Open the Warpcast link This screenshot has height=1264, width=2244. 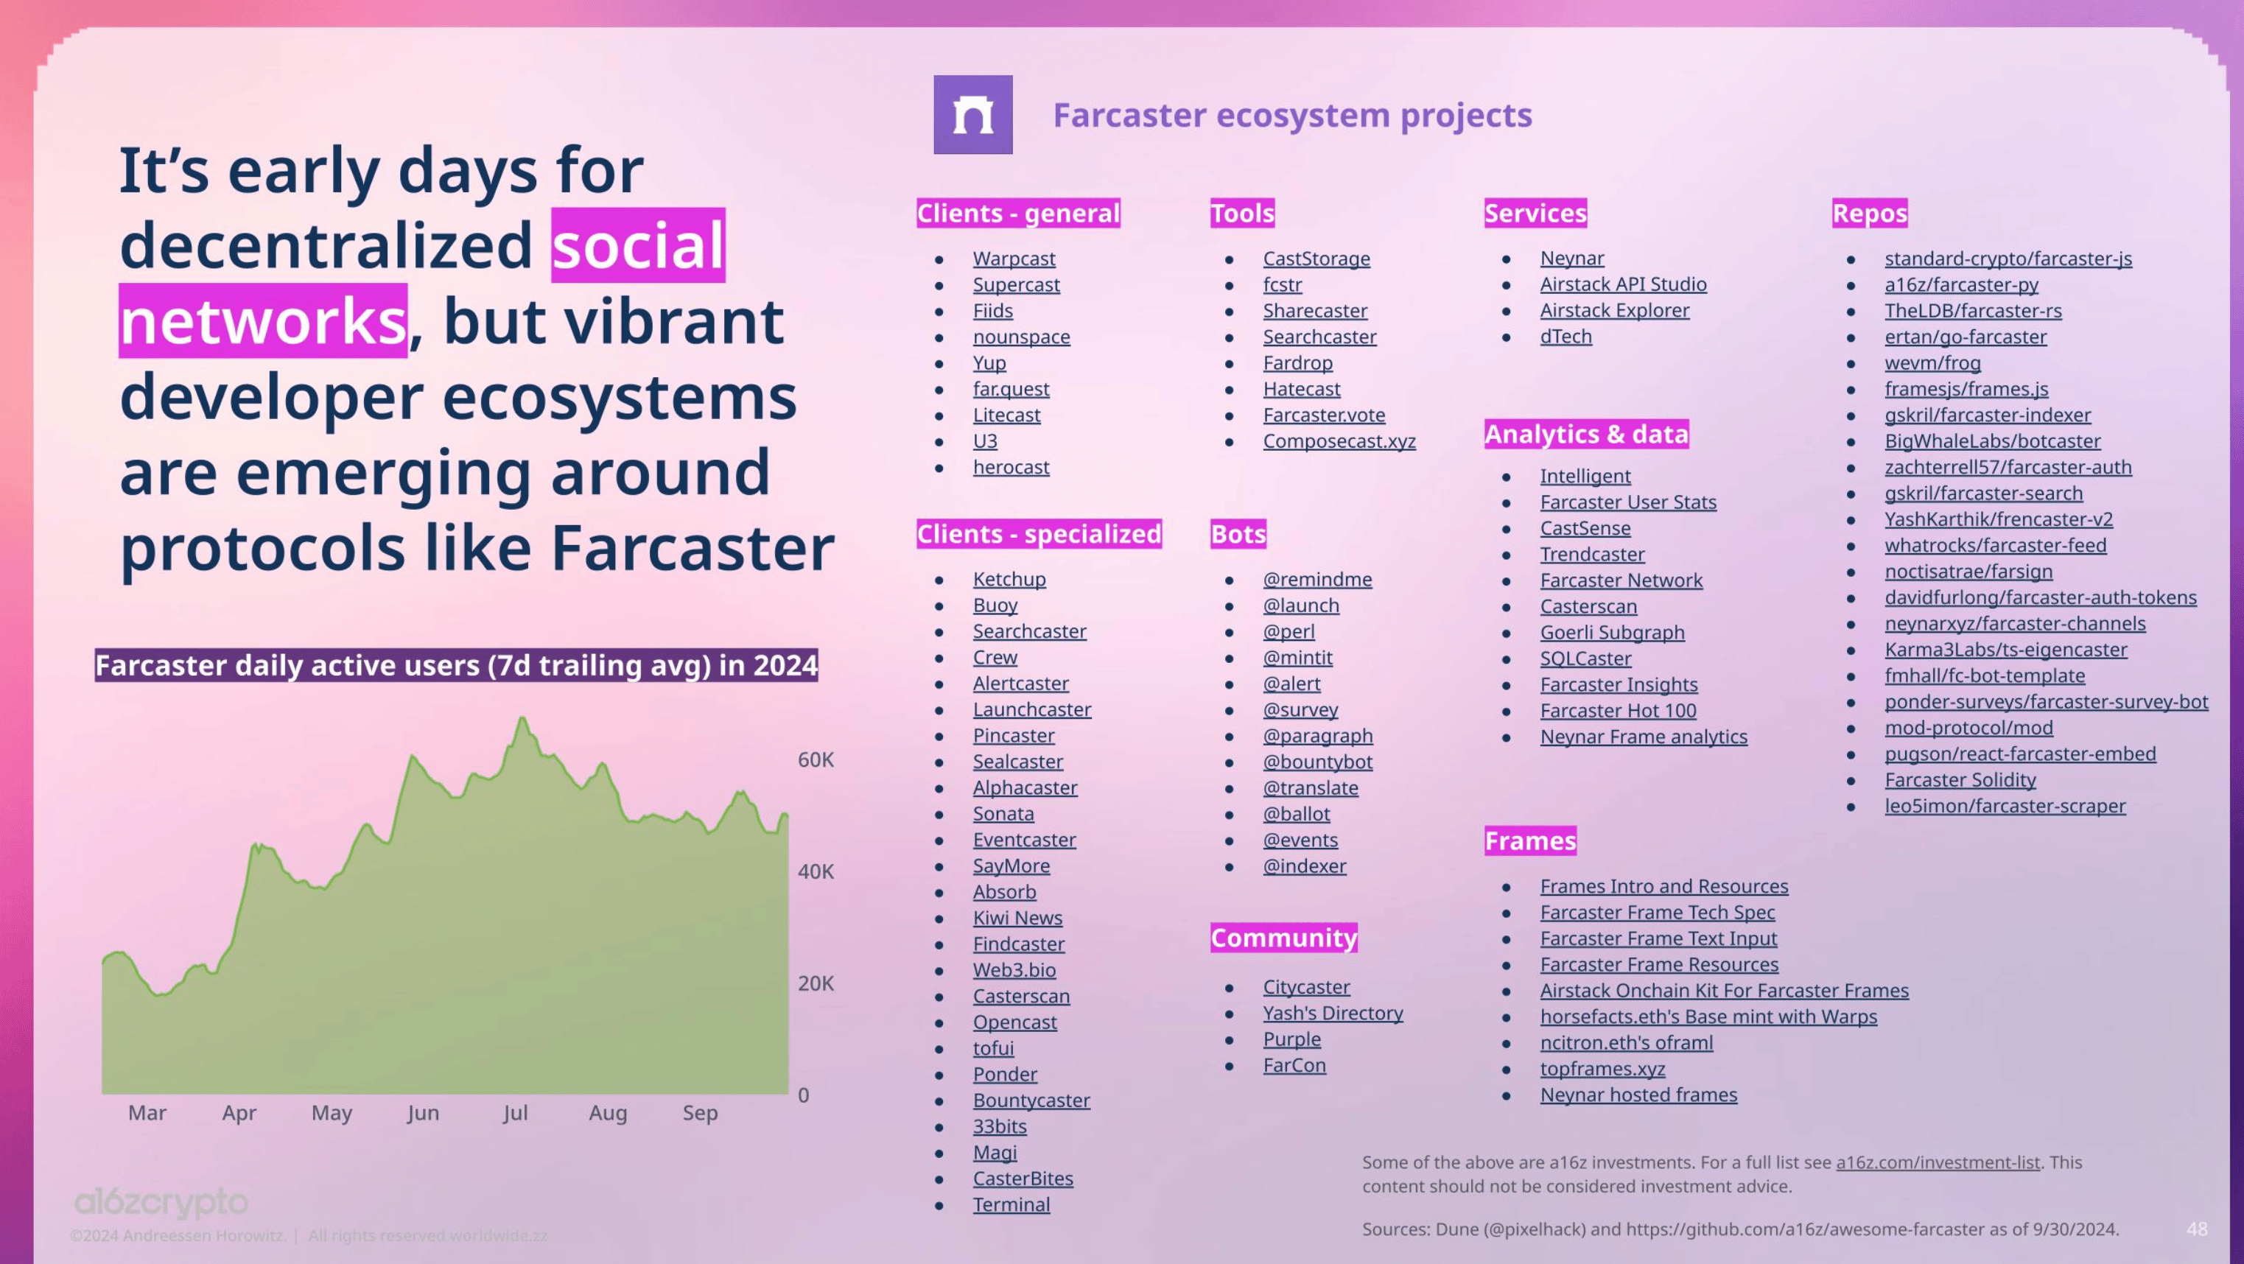(x=1013, y=259)
